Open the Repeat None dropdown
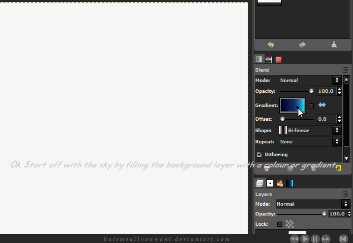 (x=310, y=141)
